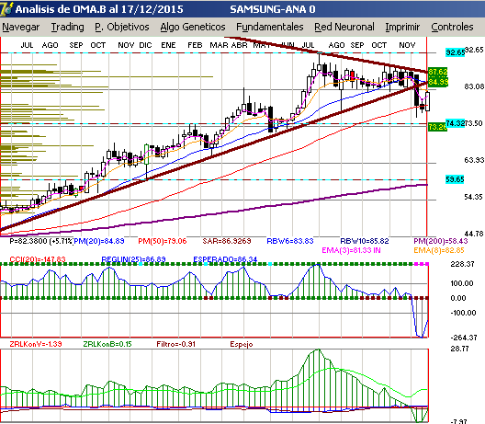Click the PM(50)=79.06 readout
Screen dimensions: 485x424
tap(162, 241)
